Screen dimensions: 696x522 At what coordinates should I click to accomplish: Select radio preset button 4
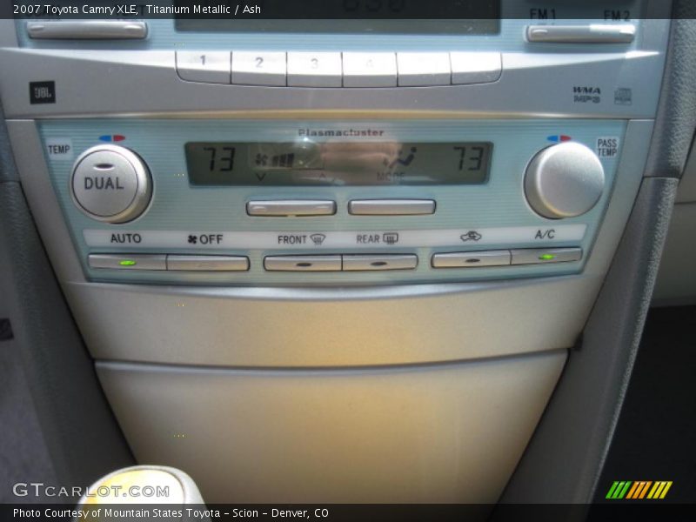[369, 70]
